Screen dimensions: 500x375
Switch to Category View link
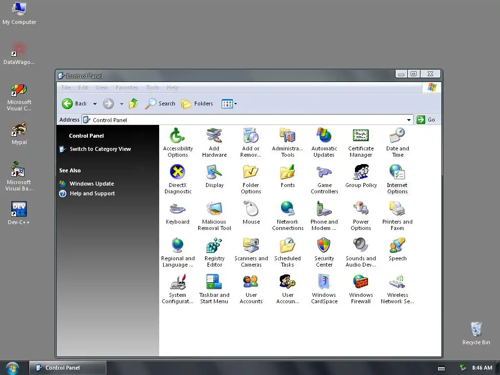[x=100, y=149]
